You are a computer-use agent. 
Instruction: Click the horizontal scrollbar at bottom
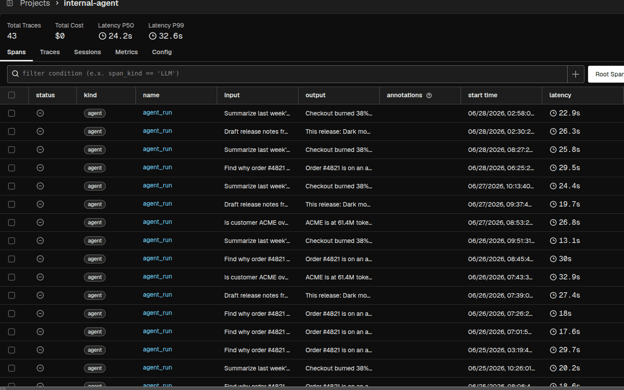[x=312, y=388]
